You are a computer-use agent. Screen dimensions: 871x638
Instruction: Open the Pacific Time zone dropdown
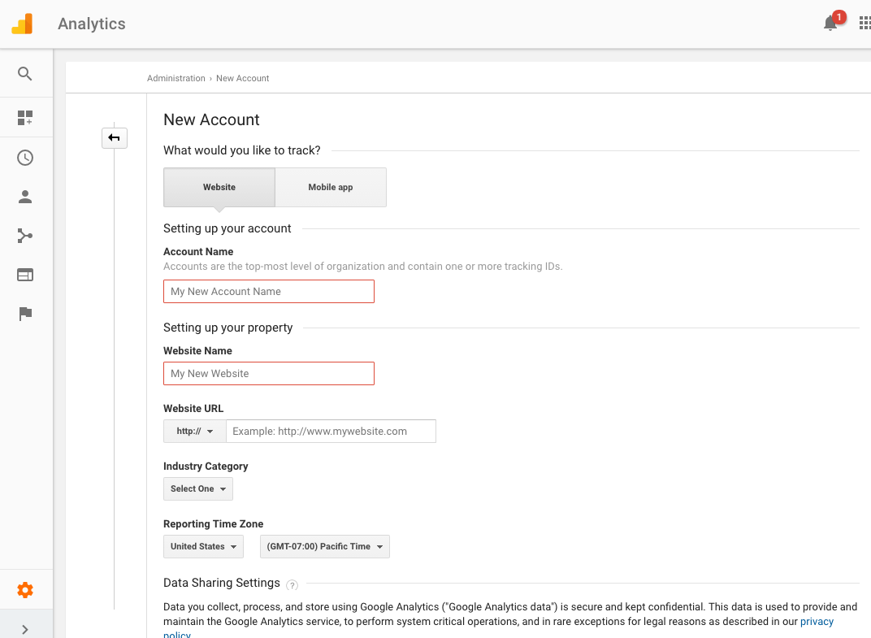click(x=325, y=546)
